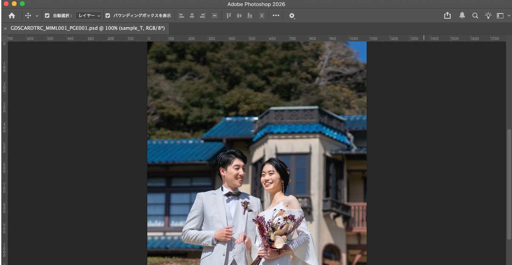512x265 pixels.
Task: Click the align horizontal centers icon
Action: coord(192,15)
